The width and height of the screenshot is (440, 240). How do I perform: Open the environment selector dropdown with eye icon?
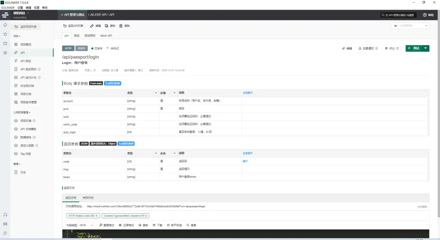point(410,26)
